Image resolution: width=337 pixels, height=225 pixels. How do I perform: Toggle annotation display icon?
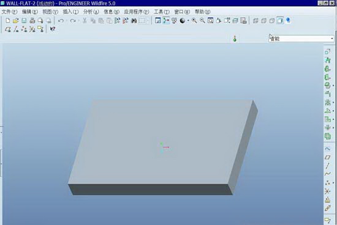pyautogui.click(x=40, y=29)
